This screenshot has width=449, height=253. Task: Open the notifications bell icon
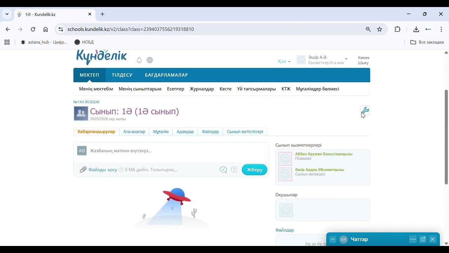tap(139, 60)
